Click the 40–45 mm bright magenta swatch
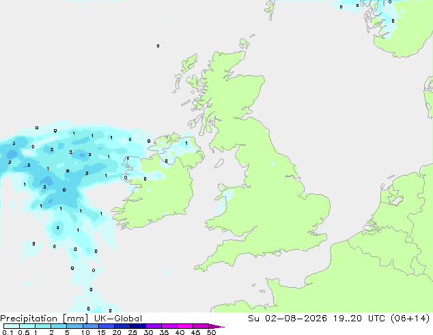 185,326
